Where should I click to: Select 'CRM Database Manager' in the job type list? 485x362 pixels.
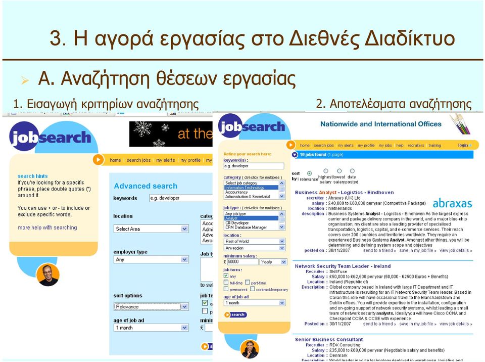(251, 227)
